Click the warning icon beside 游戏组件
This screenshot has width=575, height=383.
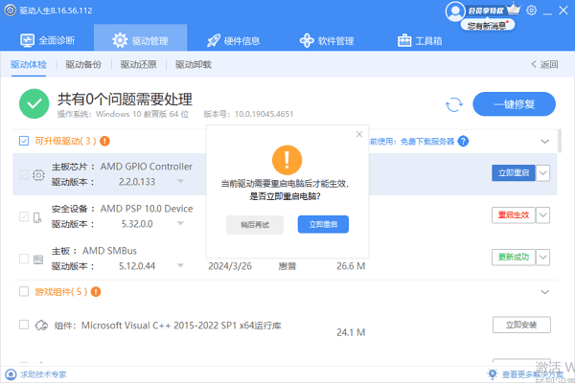coord(96,292)
